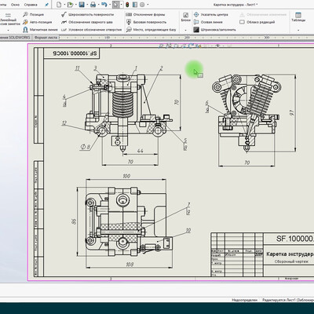Screen dimensions: 314x314
Task: Click the Штриховка/заполнить icon
Action: point(196,30)
